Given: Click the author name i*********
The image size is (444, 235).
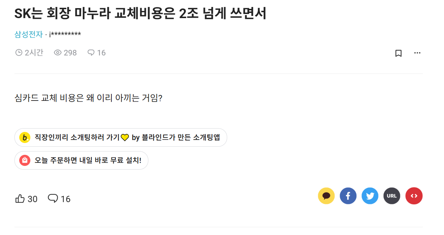Looking at the screenshot, I should pos(65,34).
